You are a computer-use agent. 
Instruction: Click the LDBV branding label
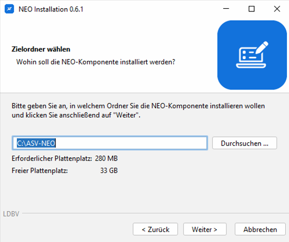click(11, 214)
